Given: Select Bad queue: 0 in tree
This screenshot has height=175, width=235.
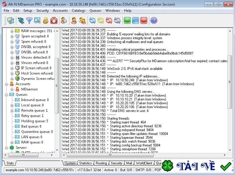Looking at the screenshot, I should point(31,126).
